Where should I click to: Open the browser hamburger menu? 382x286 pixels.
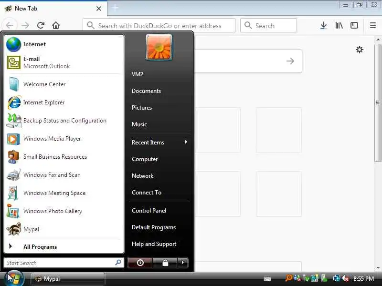(373, 25)
